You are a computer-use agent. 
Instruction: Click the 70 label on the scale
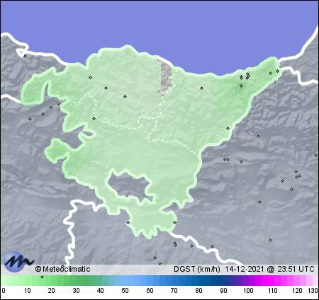(174, 291)
